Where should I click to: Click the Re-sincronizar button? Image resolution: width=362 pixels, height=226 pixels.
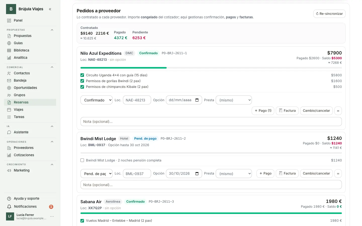pos(329,14)
